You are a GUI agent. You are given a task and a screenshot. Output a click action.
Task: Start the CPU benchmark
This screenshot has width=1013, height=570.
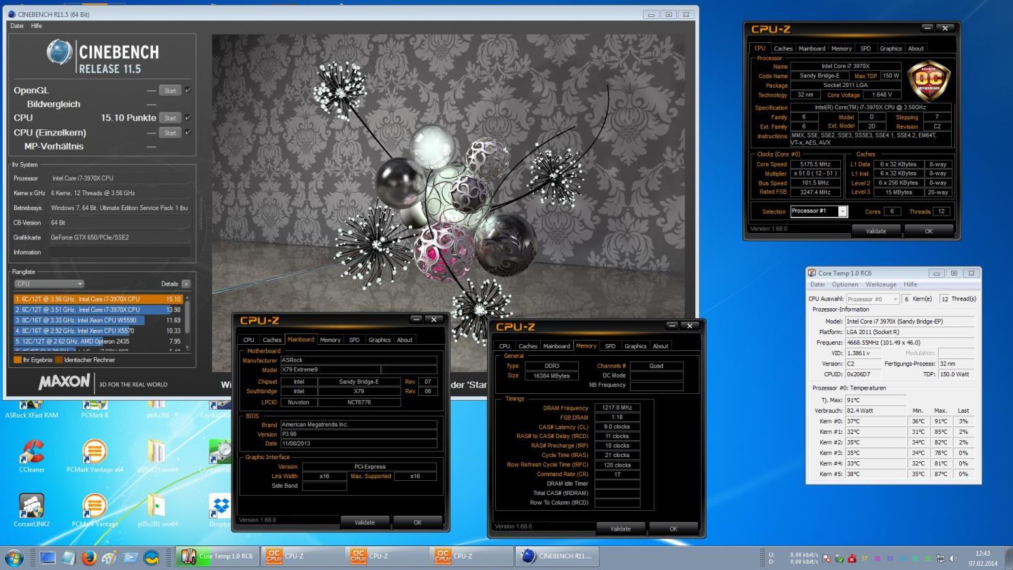coord(170,118)
